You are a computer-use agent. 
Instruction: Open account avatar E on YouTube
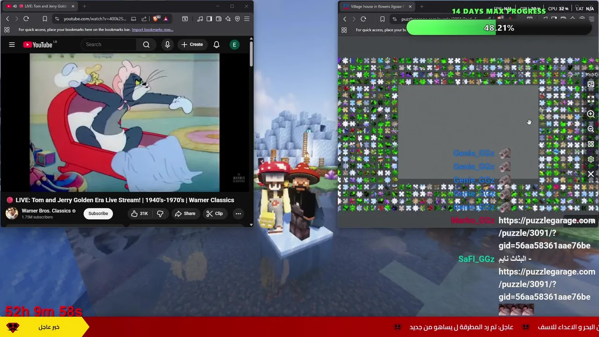234,44
